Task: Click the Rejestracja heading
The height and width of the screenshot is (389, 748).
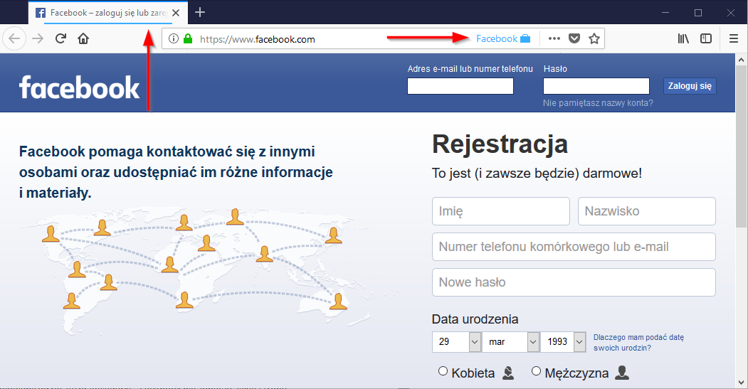Action: 500,144
